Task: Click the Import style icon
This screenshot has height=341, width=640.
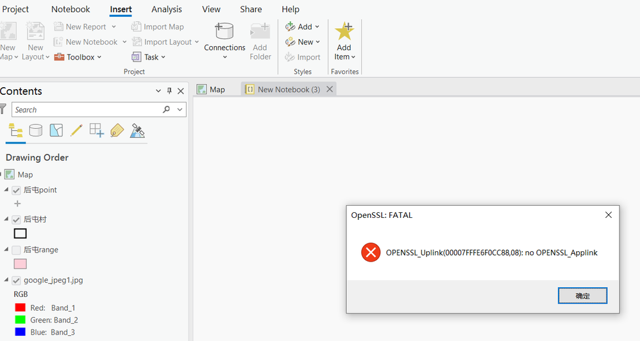Action: pyautogui.click(x=291, y=57)
